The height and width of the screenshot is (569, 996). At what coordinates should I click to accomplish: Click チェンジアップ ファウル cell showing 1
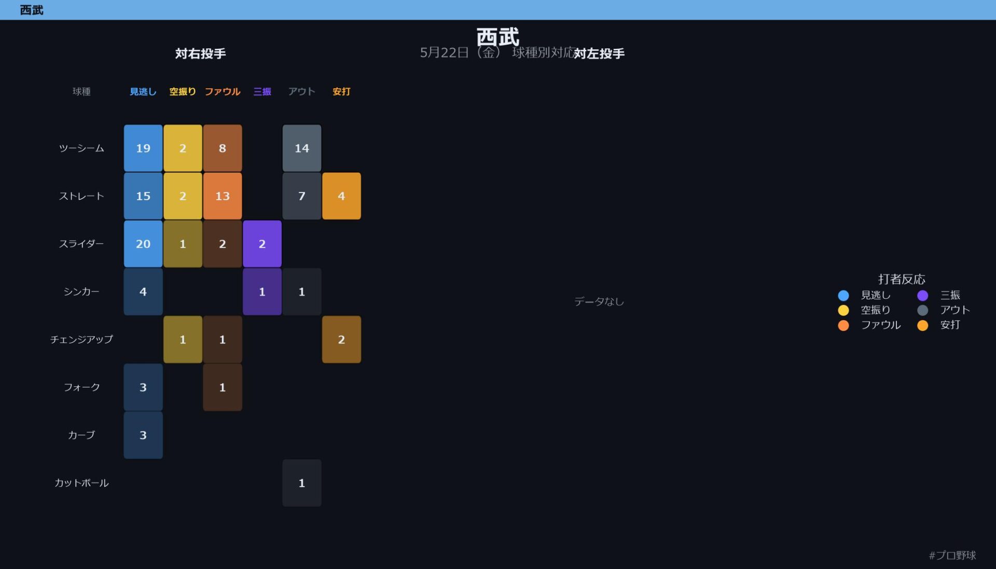click(x=223, y=339)
